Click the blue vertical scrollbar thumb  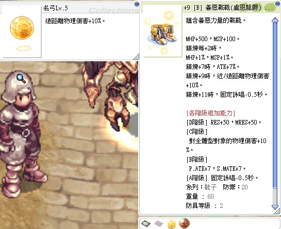pyautogui.click(x=275, y=105)
